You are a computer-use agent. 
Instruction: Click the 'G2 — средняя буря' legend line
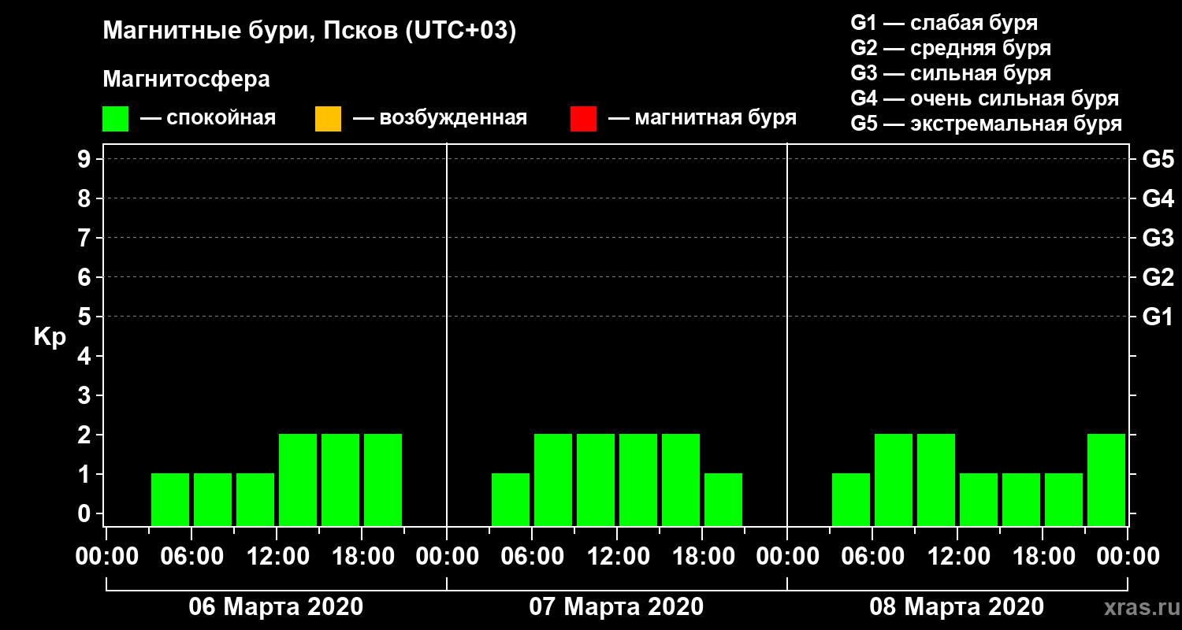click(951, 48)
